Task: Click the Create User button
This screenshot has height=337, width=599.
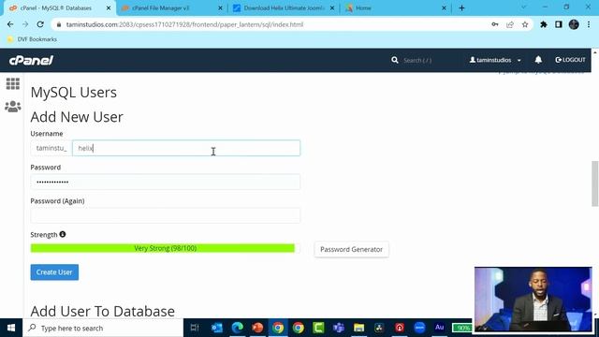Action: [x=54, y=272]
